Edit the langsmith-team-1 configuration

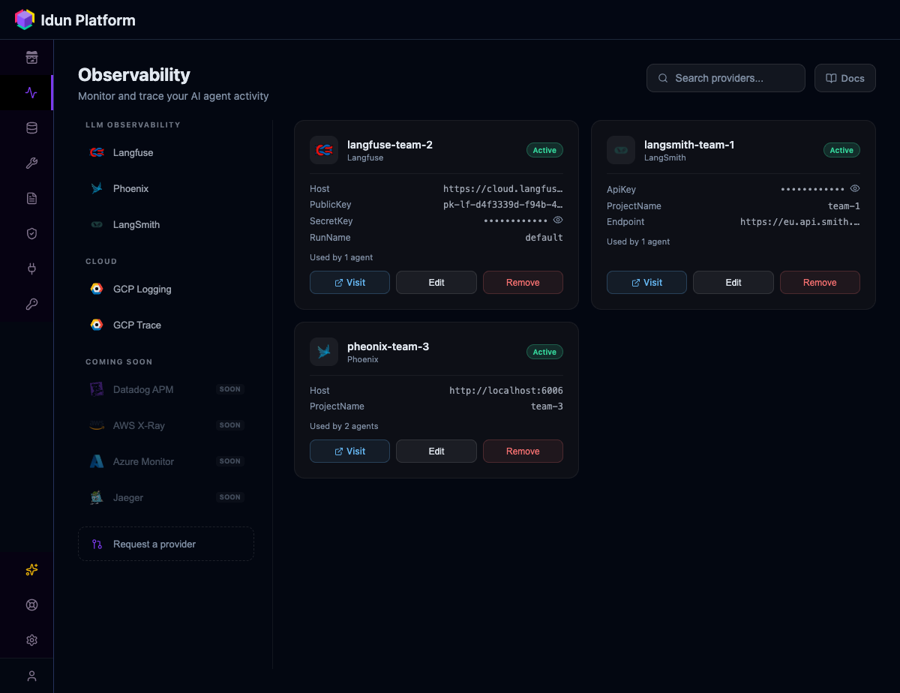point(733,283)
